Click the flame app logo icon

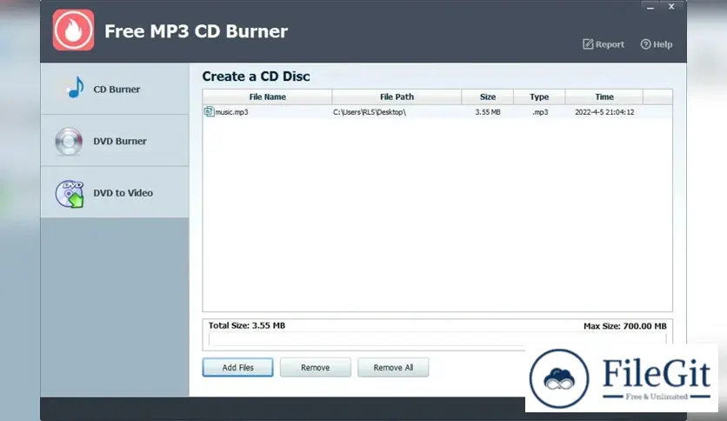(x=73, y=30)
